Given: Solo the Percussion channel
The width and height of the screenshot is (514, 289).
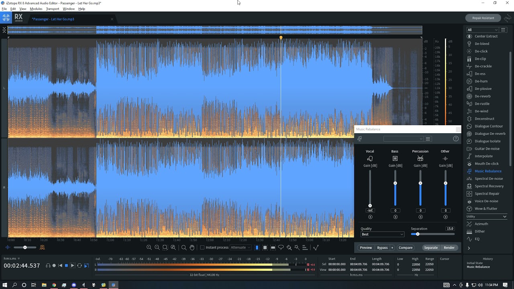Looking at the screenshot, I should tap(420, 217).
